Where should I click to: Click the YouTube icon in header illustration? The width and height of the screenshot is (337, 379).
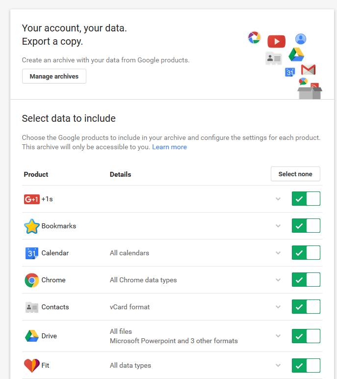coord(276,41)
